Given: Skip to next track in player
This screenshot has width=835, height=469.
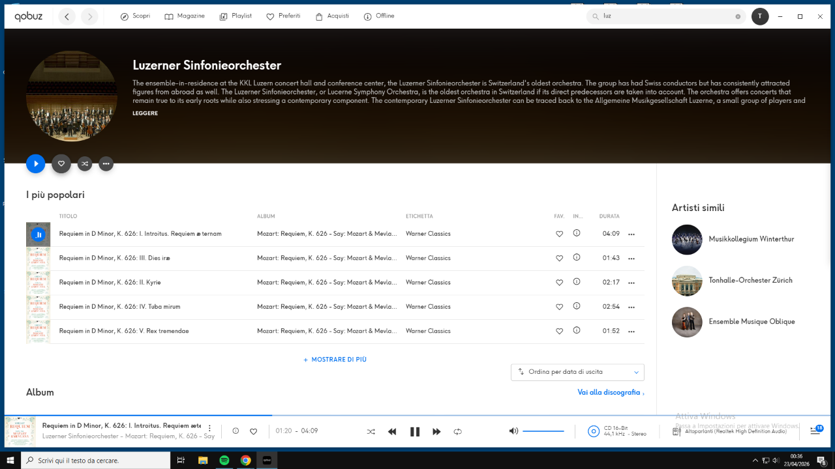Looking at the screenshot, I should pyautogui.click(x=436, y=432).
